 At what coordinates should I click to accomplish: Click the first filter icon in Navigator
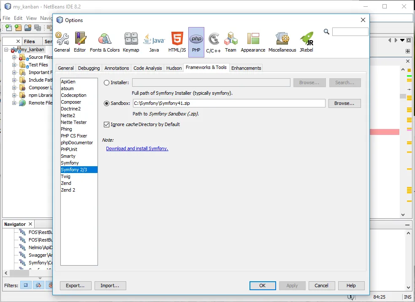click(26, 286)
